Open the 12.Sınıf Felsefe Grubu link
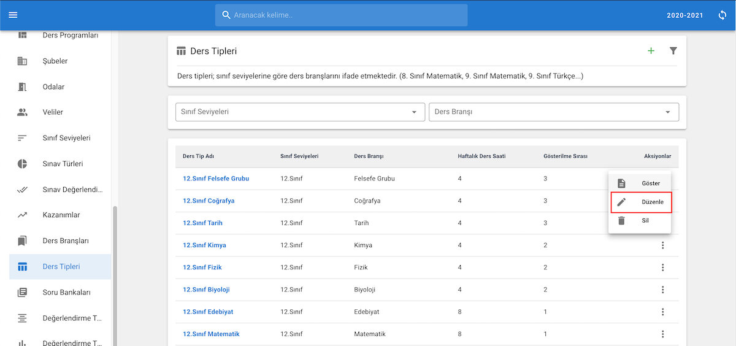The image size is (736, 346). (216, 179)
